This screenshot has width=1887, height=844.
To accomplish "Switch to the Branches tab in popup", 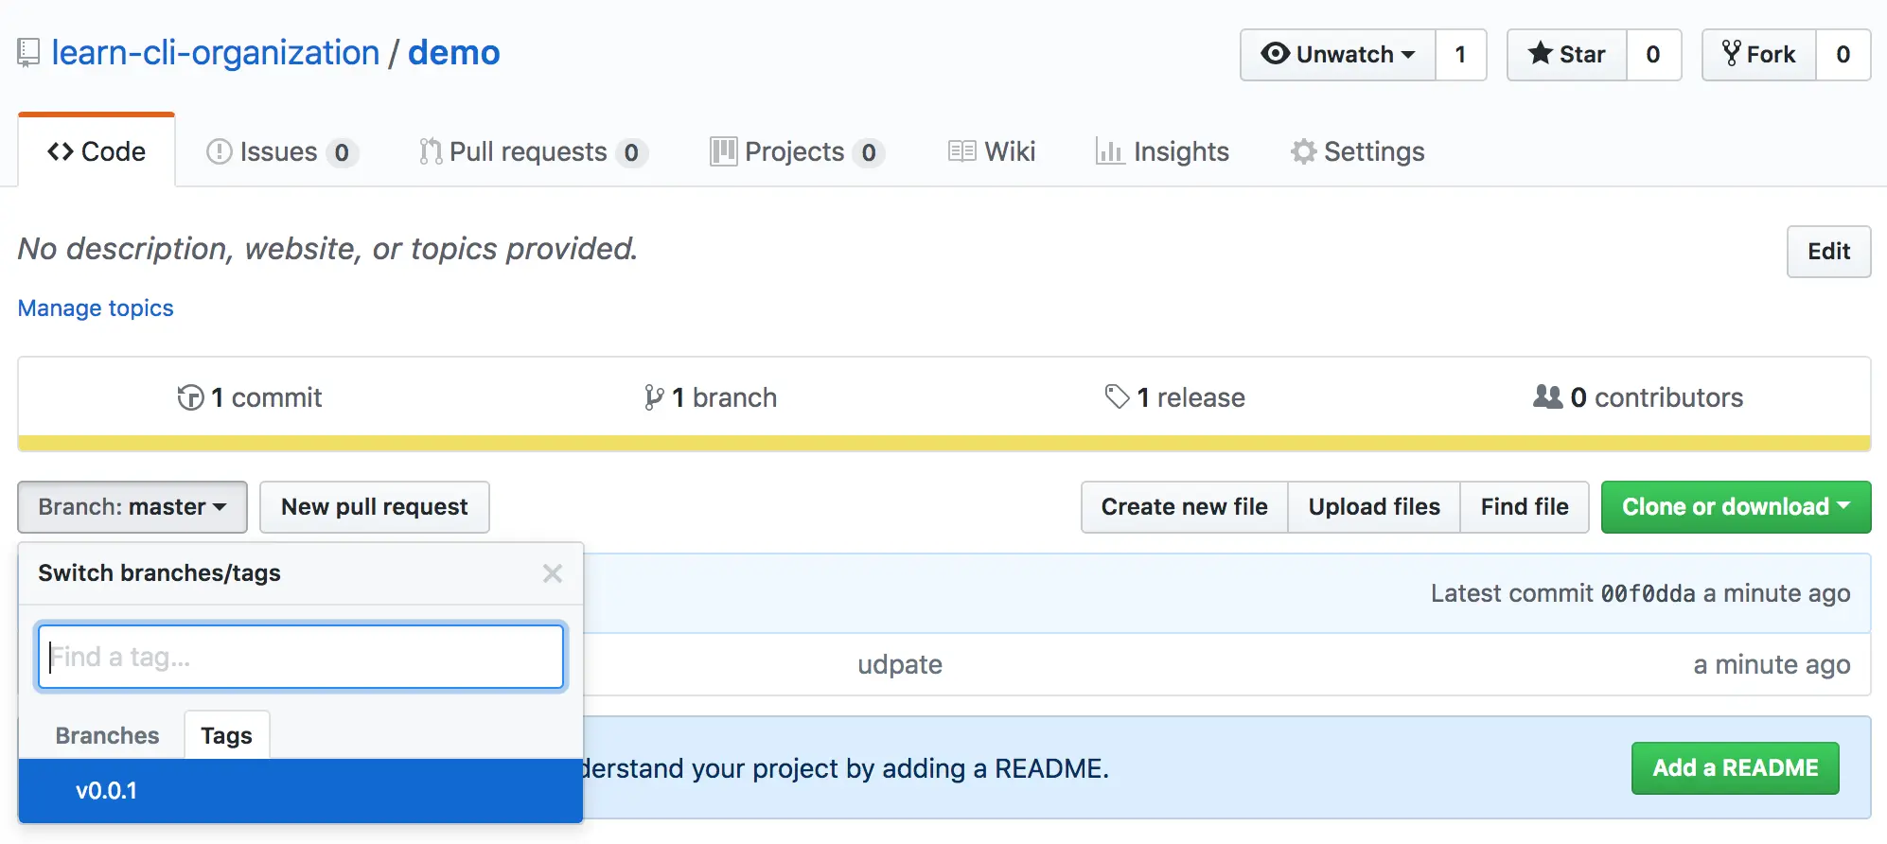I will (107, 735).
